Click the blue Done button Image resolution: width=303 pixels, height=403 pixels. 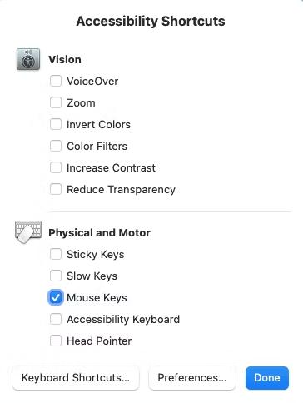[267, 378]
